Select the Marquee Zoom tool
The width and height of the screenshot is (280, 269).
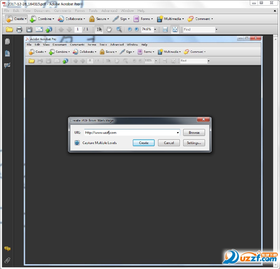pos(119,29)
